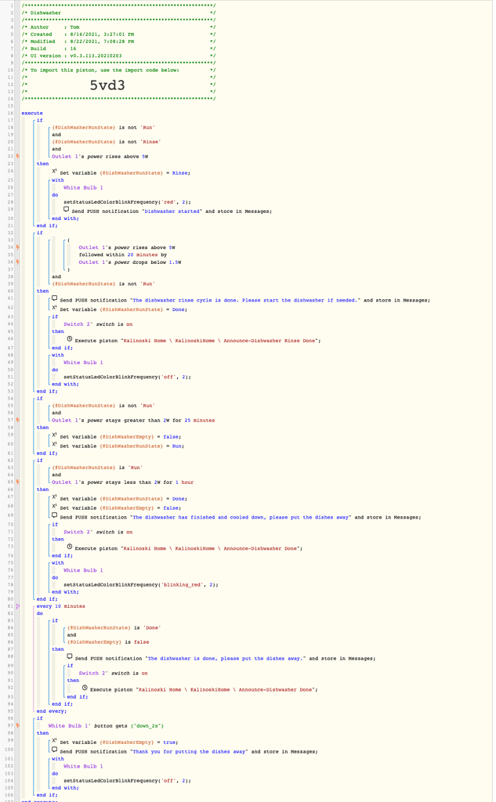Click 'Outlet 1's power drops below 1.5W' condition

(x=130, y=262)
